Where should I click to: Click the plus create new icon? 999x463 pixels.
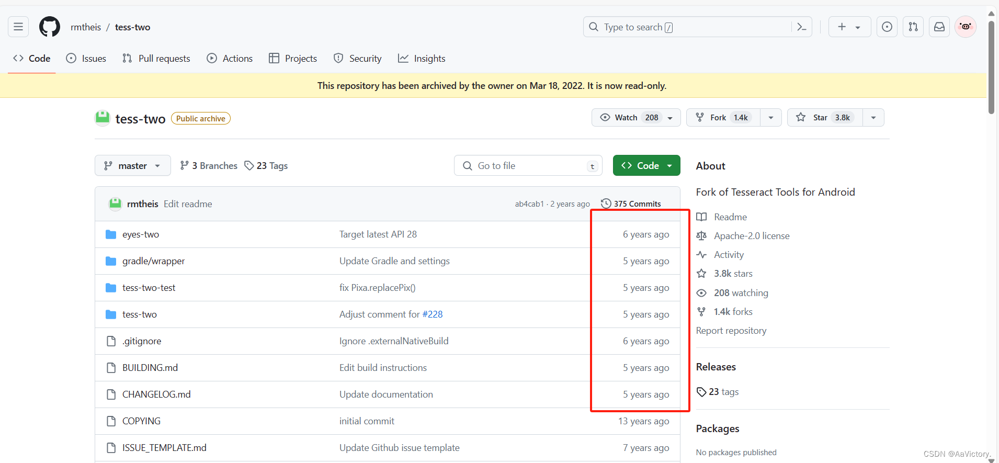click(x=842, y=27)
